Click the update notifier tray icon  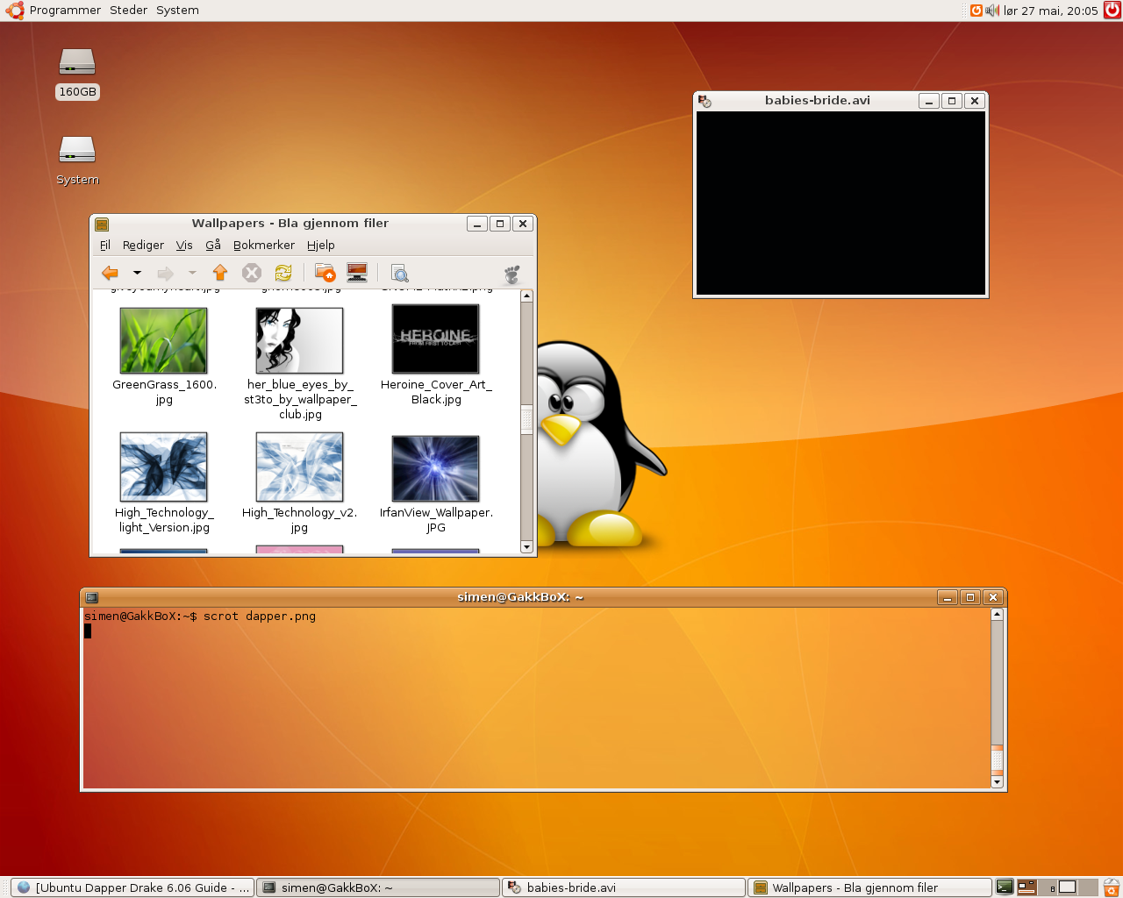pos(976,11)
